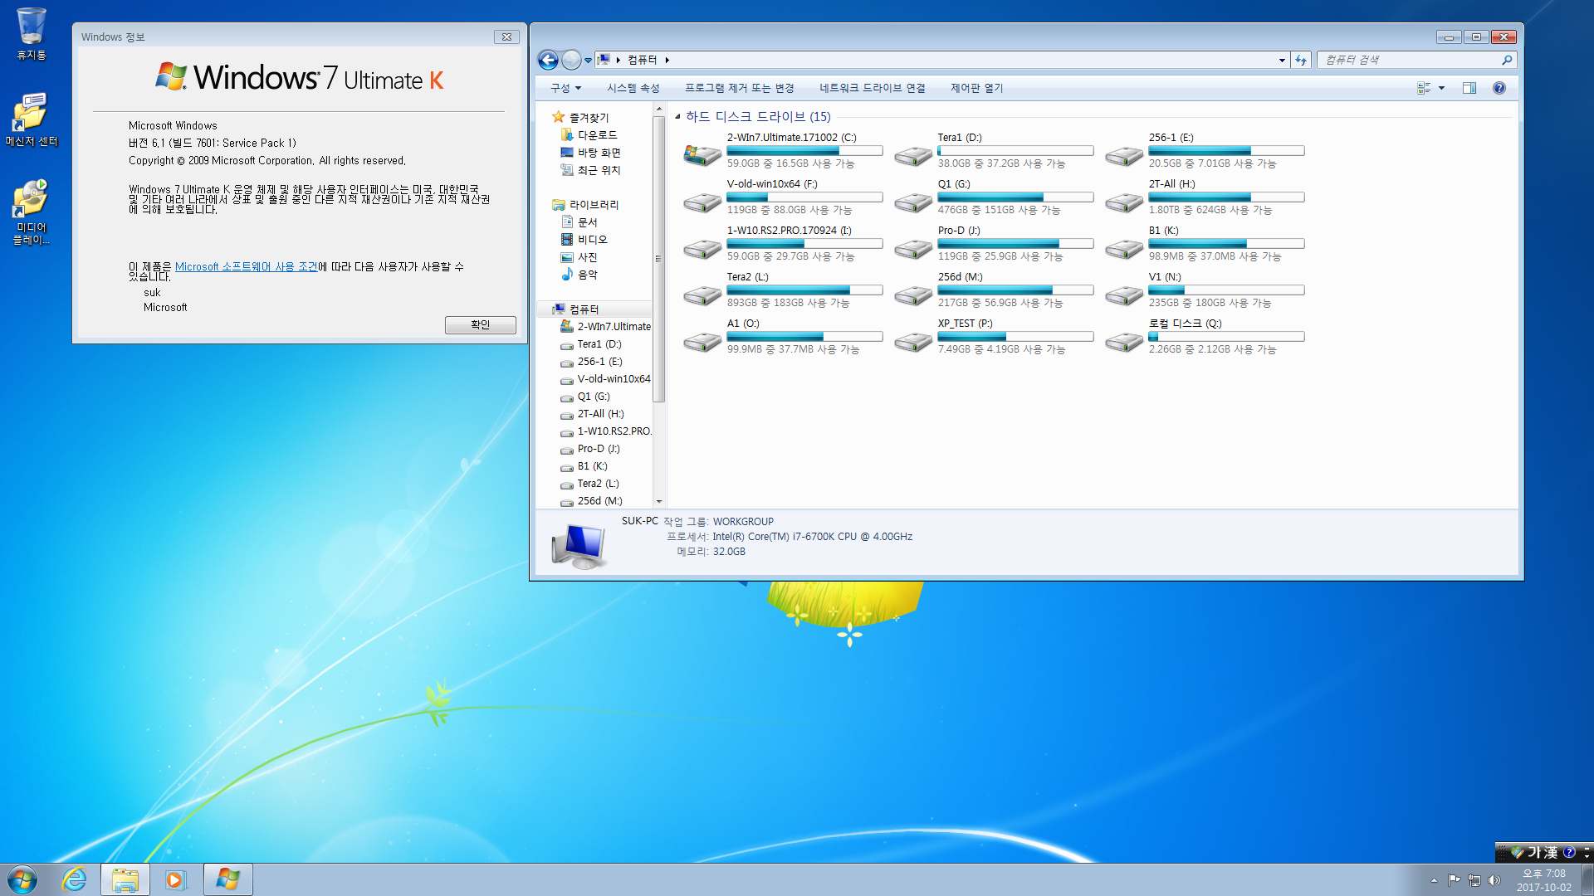The width and height of the screenshot is (1594, 896).
Task: Open Microsoft 소프트웨어 사용 조건 link
Action: tap(246, 266)
